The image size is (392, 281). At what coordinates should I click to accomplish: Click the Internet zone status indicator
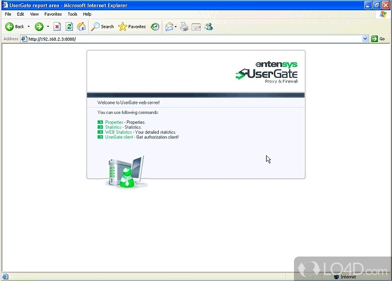click(345, 277)
